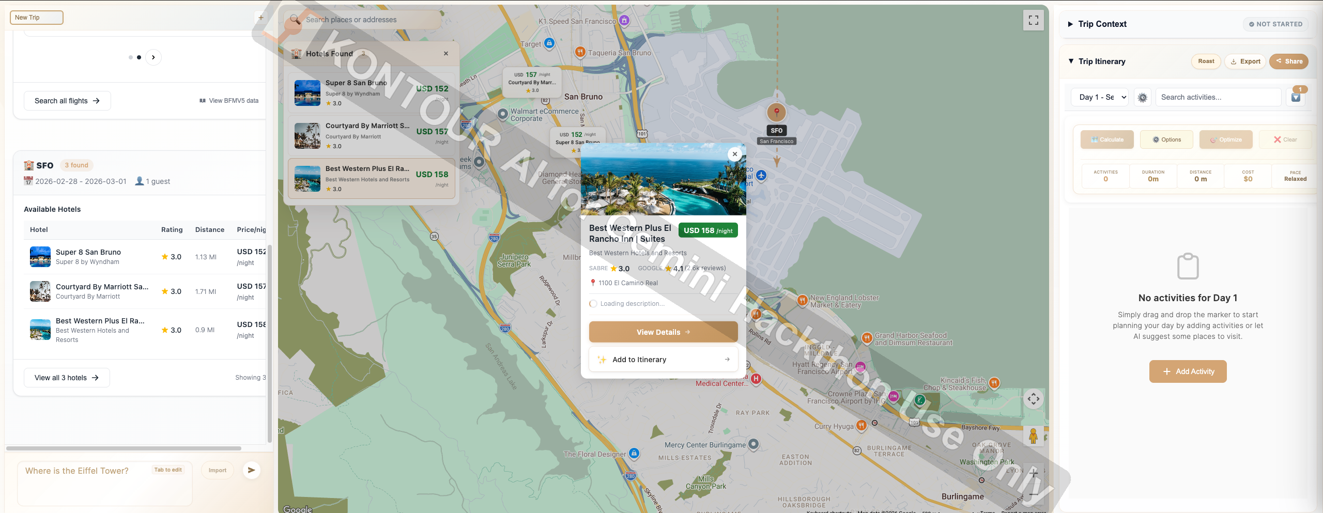Click the View Details button
Image resolution: width=1323 pixels, height=513 pixels.
coord(663,332)
